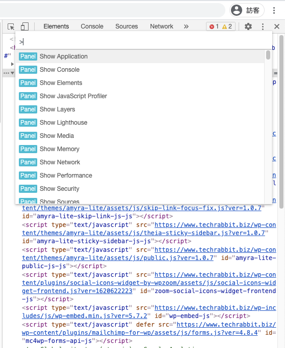
Task: Switch to the Elements tab
Action: 56,26
